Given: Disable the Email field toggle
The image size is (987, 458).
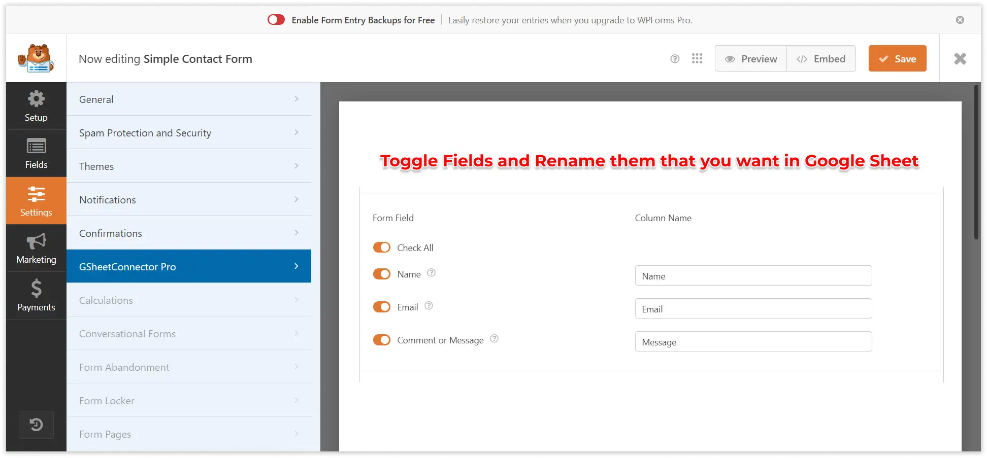Looking at the screenshot, I should (382, 307).
